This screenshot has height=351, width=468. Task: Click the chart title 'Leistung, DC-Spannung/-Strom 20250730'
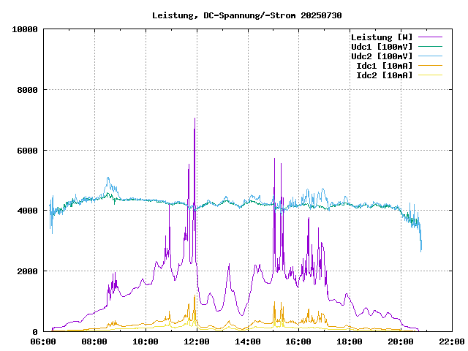[246, 15]
